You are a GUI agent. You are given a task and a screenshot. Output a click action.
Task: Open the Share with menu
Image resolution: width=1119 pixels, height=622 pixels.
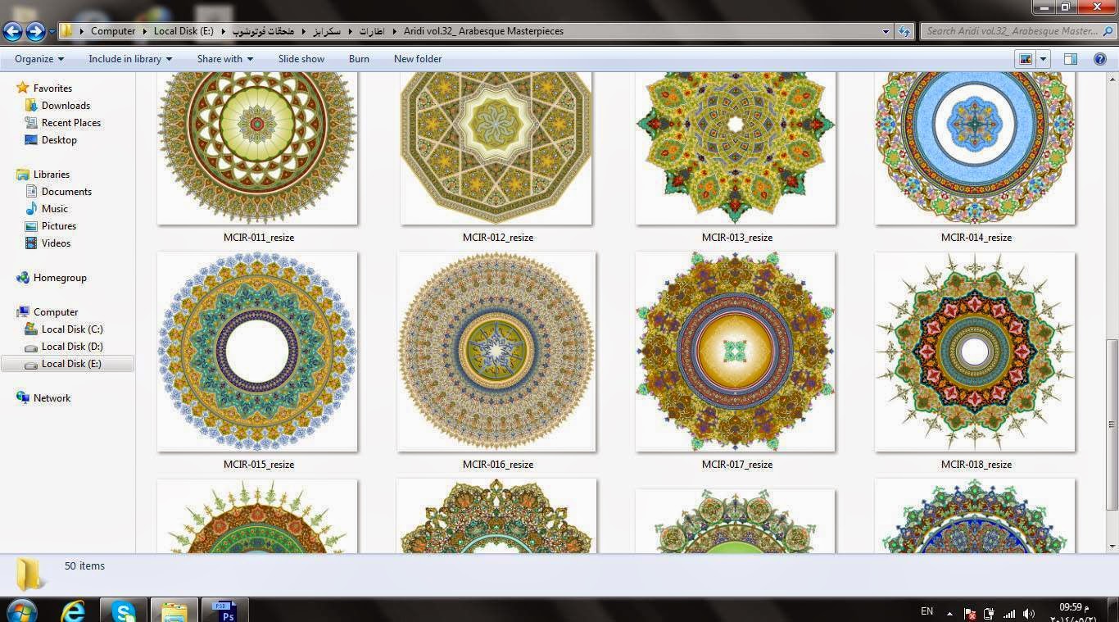(225, 59)
